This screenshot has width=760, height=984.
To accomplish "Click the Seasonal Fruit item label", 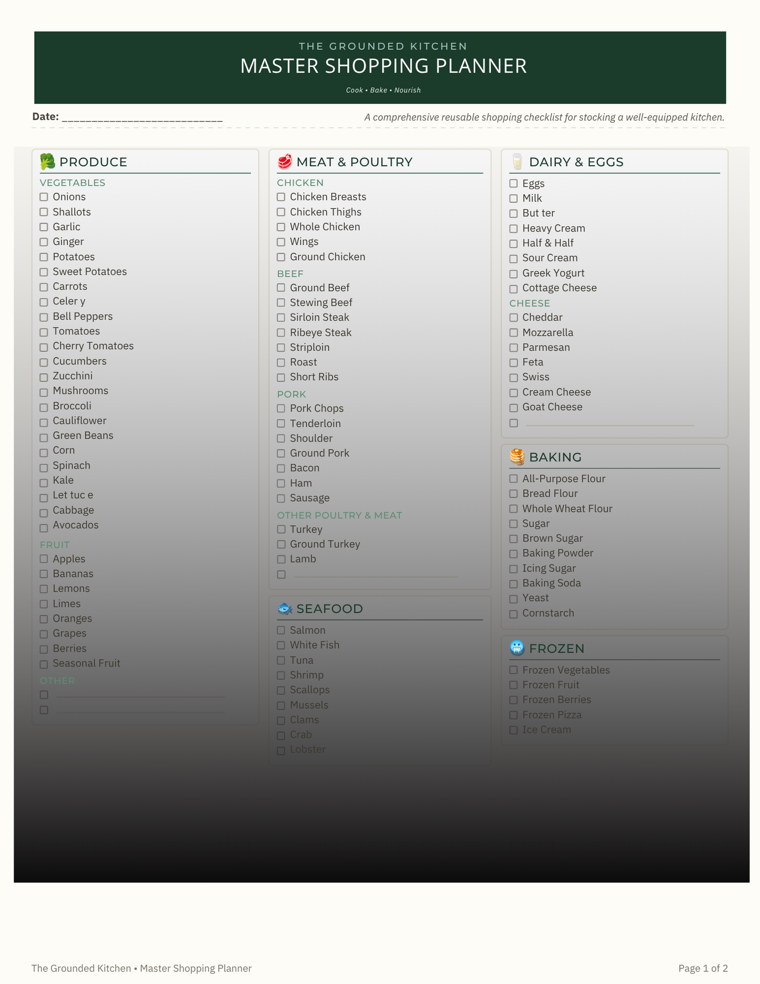I will [86, 663].
